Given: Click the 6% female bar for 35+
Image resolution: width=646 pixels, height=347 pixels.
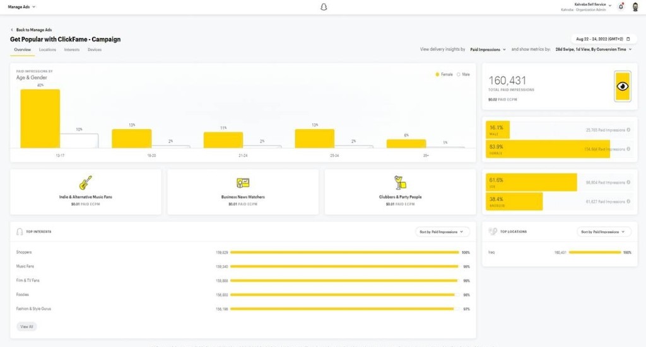Looking at the screenshot, I should [406, 144].
